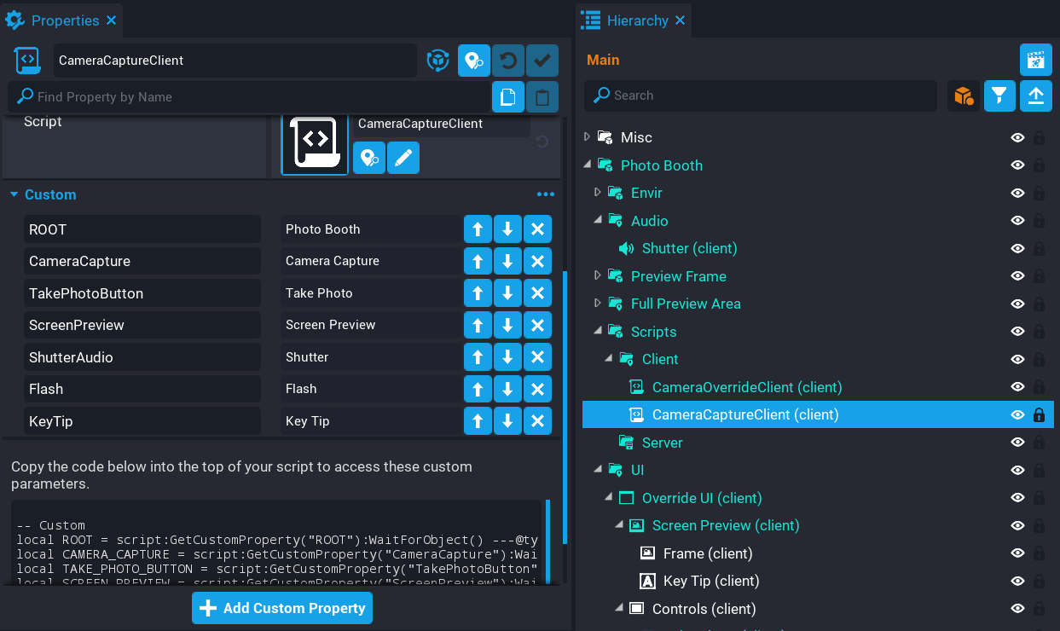This screenshot has height=631, width=1060.
Task: Expand the Misc folder
Action: [x=587, y=137]
